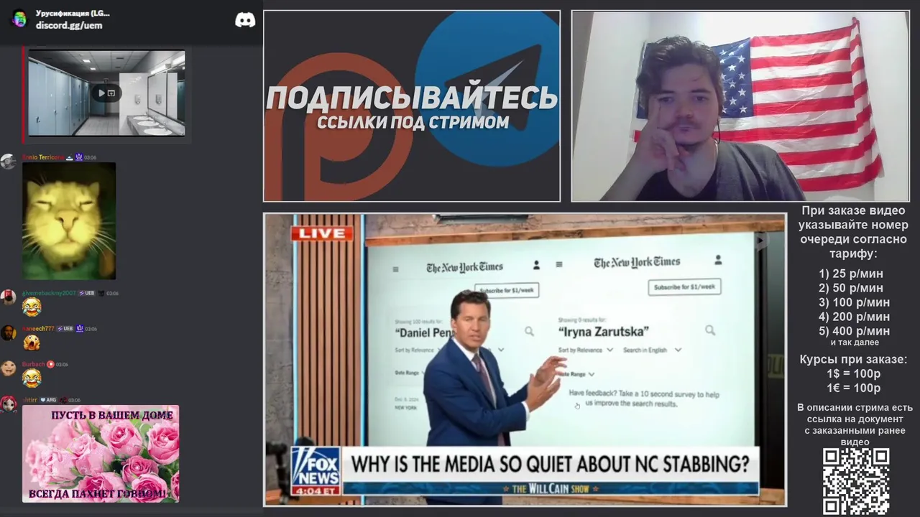920x517 pixels.
Task: Open the naneech777 username
Action: [x=38, y=329]
